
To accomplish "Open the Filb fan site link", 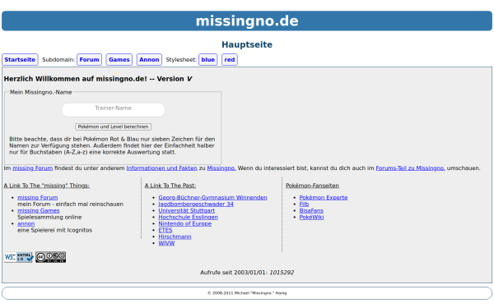I will pyautogui.click(x=304, y=205).
